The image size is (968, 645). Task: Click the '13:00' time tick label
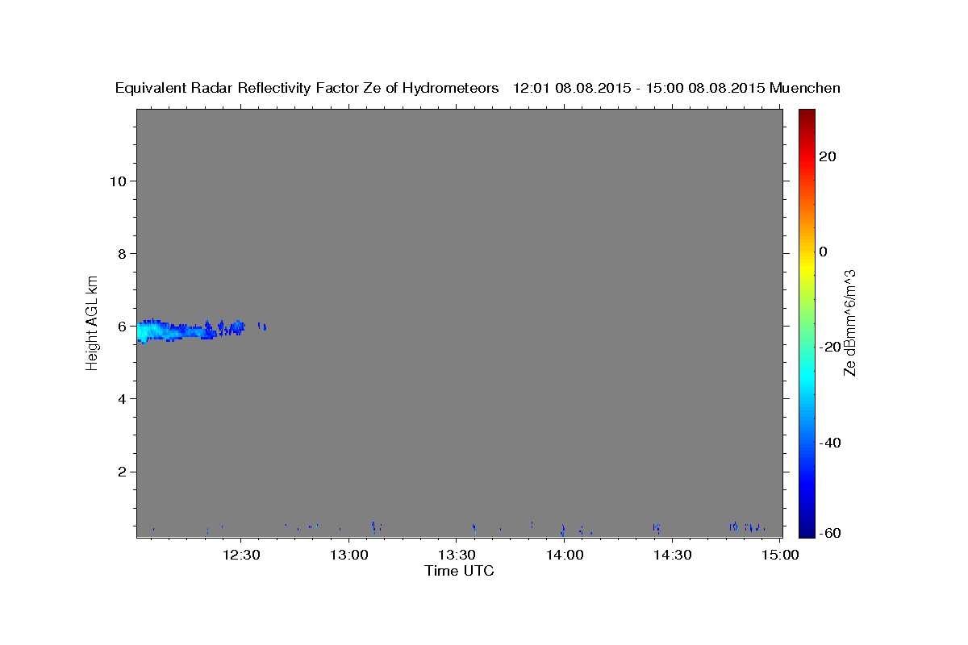tap(349, 555)
